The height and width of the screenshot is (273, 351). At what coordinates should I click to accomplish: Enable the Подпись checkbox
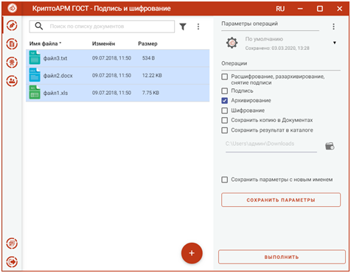point(224,91)
